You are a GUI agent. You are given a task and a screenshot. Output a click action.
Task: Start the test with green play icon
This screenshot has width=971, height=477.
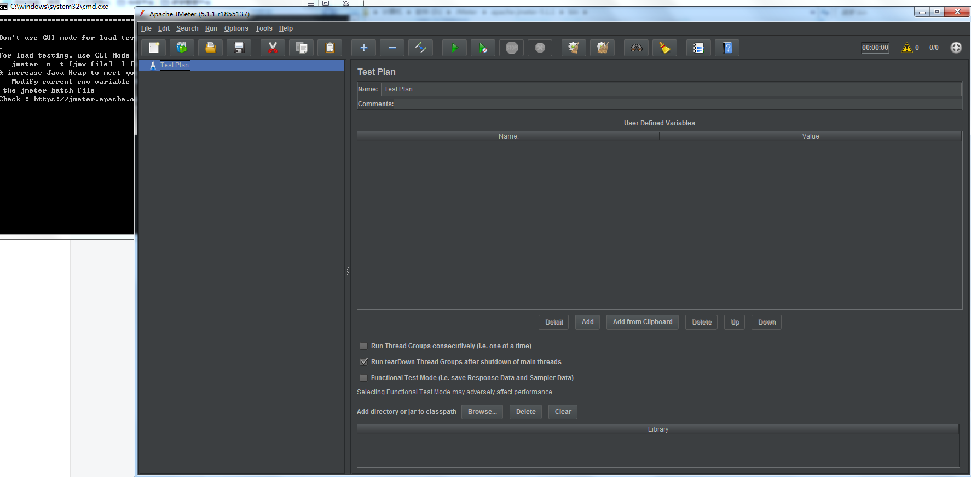click(x=454, y=48)
